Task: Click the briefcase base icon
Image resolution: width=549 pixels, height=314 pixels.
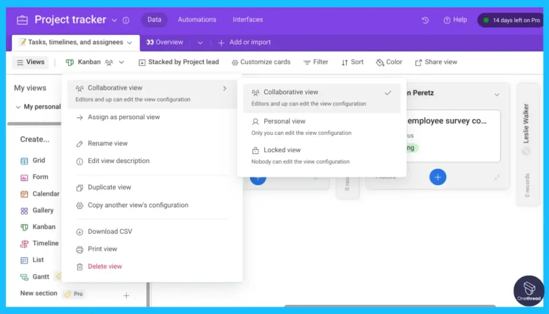Action: 22,20
